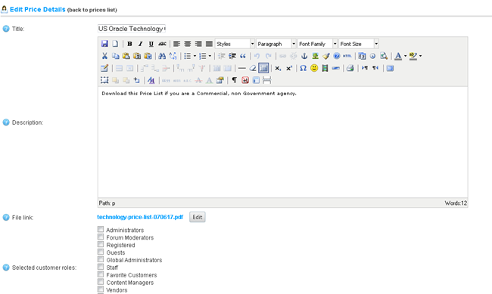Align text left
Viewport: 492px width, 294px height.
[176, 44]
